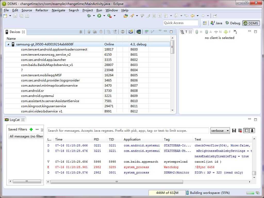264x198 pixels.
Task: Open the dropdown arrow beside the Debug icon
Action: (x=94, y=16)
